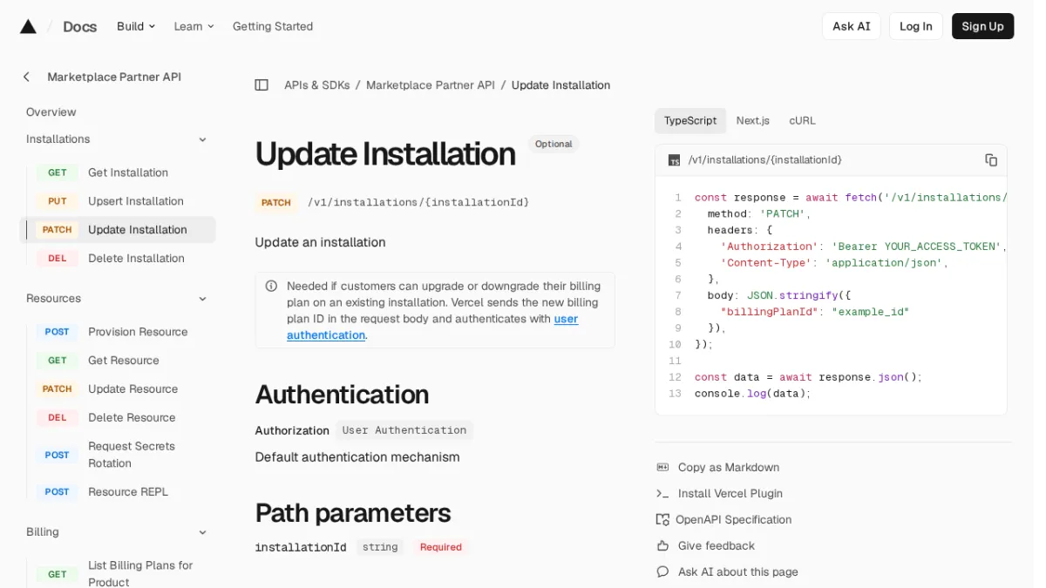Click the GET badge next to Get Resource
This screenshot has height=588, width=1046.
[58, 360]
